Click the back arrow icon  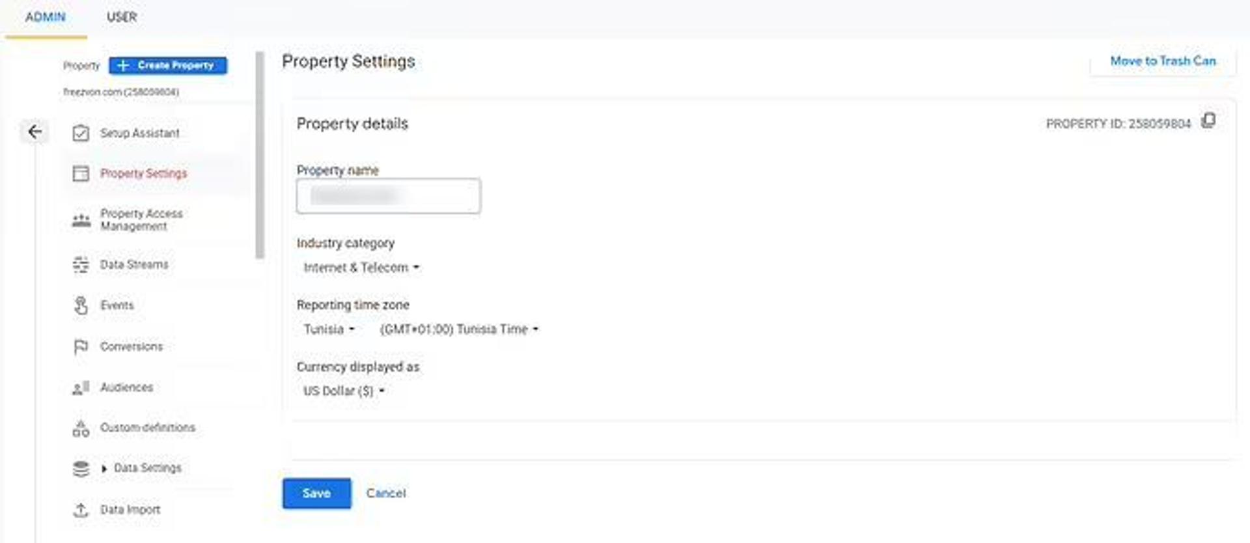pyautogui.click(x=35, y=132)
